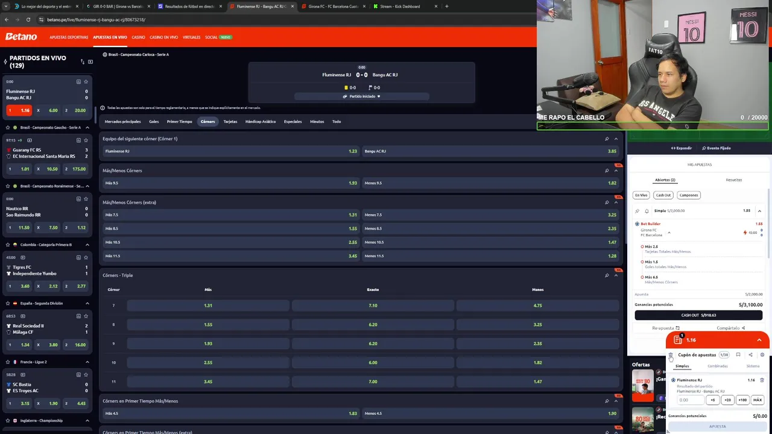Favorite the Fluminense RJ match with star
The width and height of the screenshot is (772, 434).
86,81
